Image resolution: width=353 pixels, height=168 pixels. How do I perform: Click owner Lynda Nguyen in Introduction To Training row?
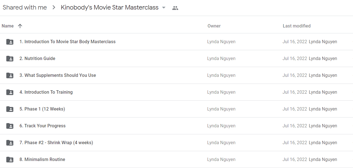[x=221, y=92]
